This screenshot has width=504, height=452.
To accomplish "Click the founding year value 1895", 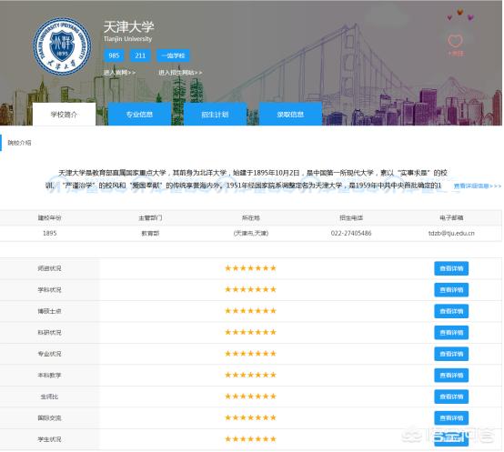I will tap(50, 233).
